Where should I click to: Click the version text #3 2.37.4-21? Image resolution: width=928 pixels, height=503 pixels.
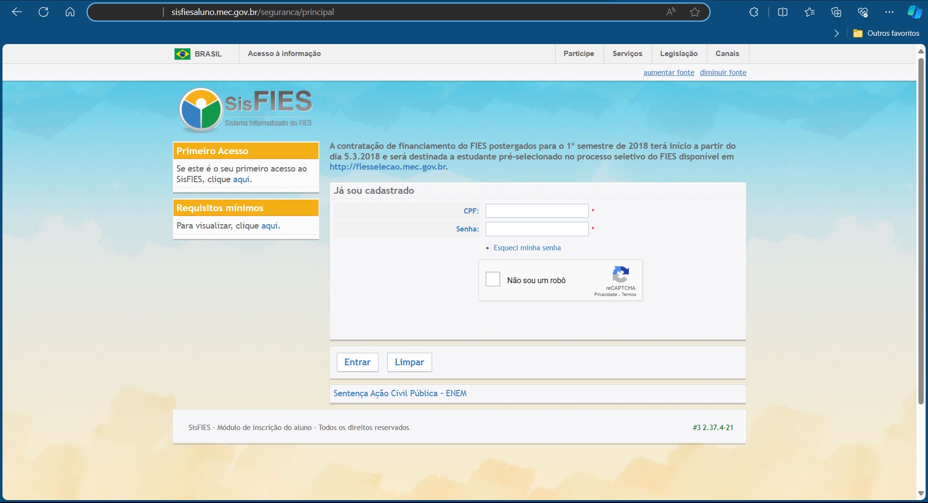713,428
